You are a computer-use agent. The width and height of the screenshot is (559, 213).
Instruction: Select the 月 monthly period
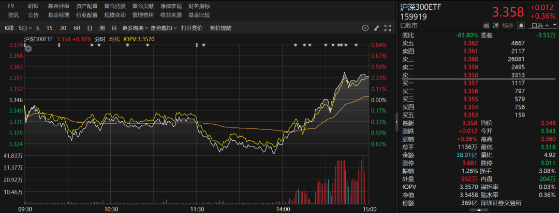click(x=114, y=28)
